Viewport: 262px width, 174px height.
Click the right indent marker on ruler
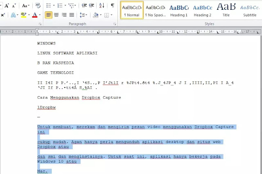pyautogui.click(x=242, y=32)
